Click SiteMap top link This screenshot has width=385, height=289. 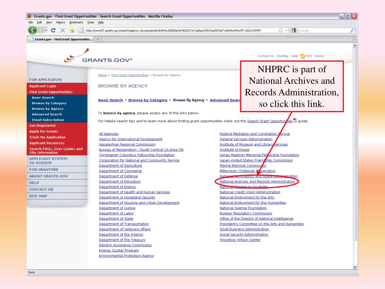282,56
